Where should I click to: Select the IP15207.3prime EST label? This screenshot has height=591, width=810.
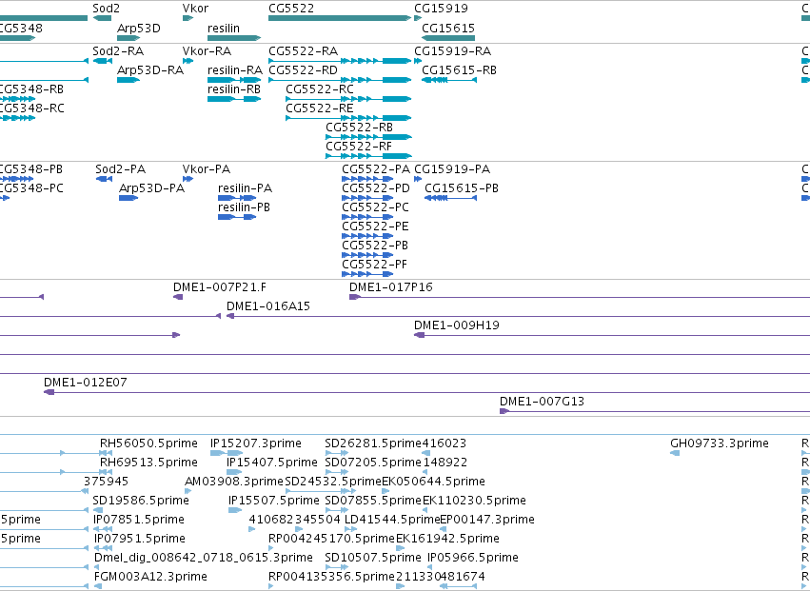click(x=256, y=443)
